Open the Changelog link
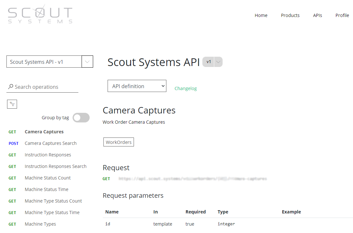Viewport: 353px width, 233px height. tap(186, 88)
